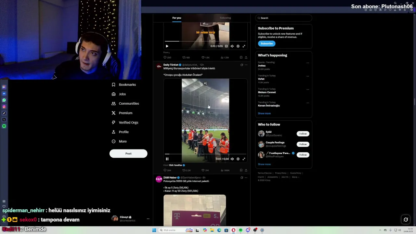Open Jobs in X sidebar
The width and height of the screenshot is (416, 234).
coord(119,94)
